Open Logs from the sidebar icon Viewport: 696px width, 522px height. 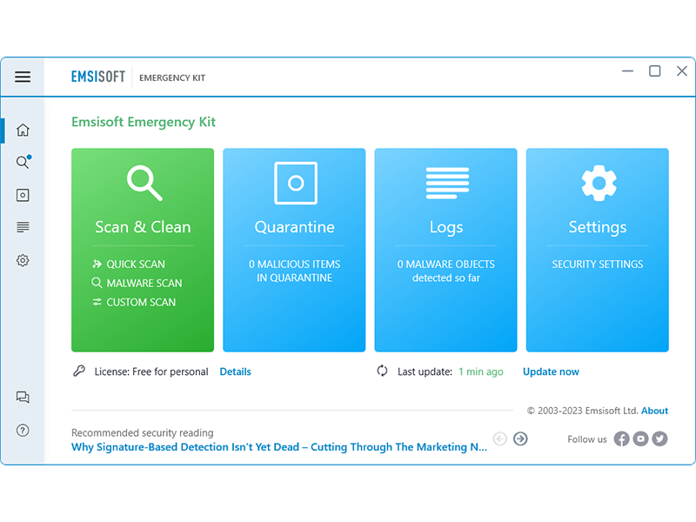click(x=23, y=228)
